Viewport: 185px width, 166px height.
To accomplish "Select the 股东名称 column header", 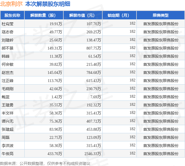I will click(12, 15).
